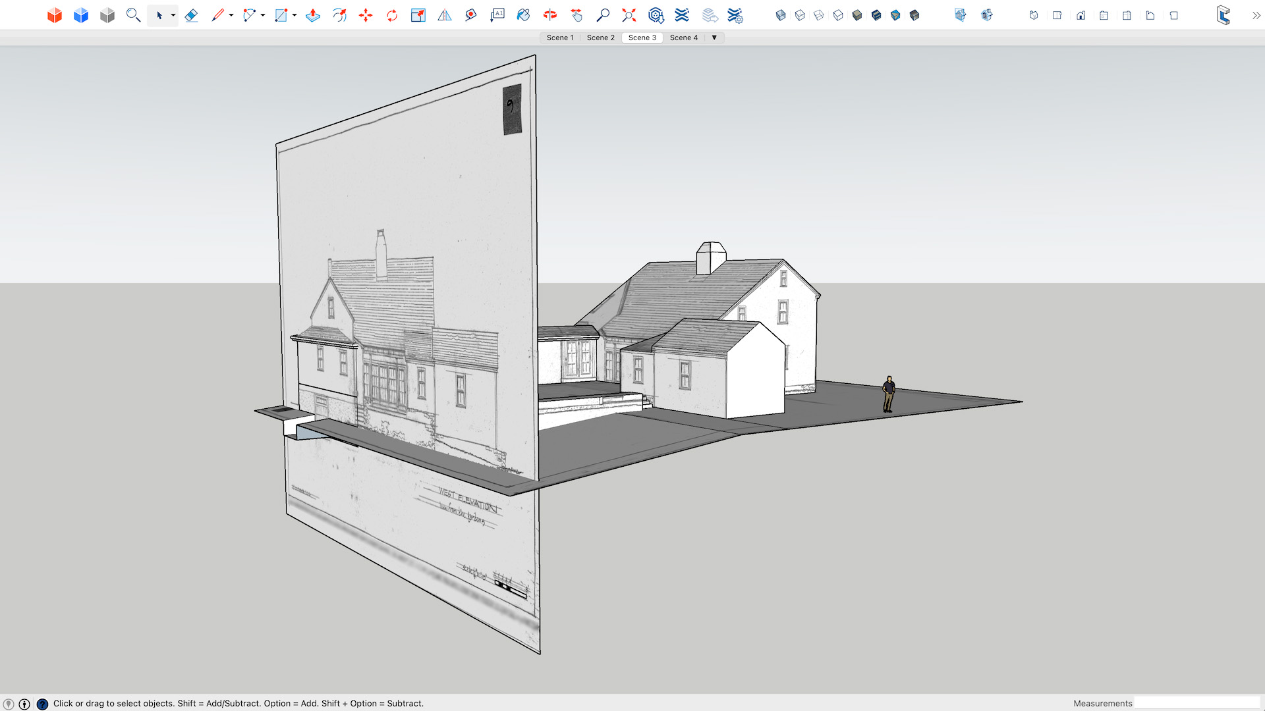Click the Zoom Extents icon
1265x711 pixels.
[x=629, y=15]
